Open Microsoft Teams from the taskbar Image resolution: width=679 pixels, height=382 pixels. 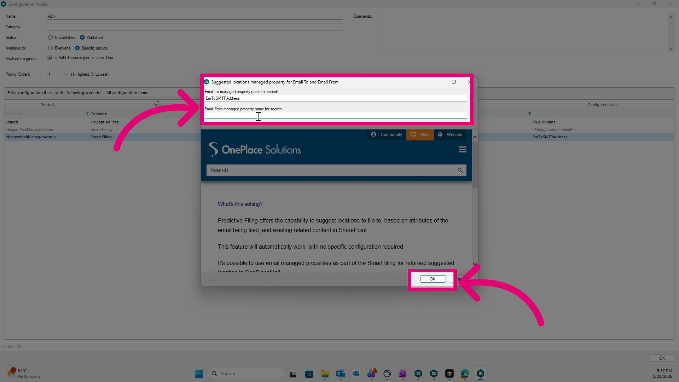pos(371,374)
